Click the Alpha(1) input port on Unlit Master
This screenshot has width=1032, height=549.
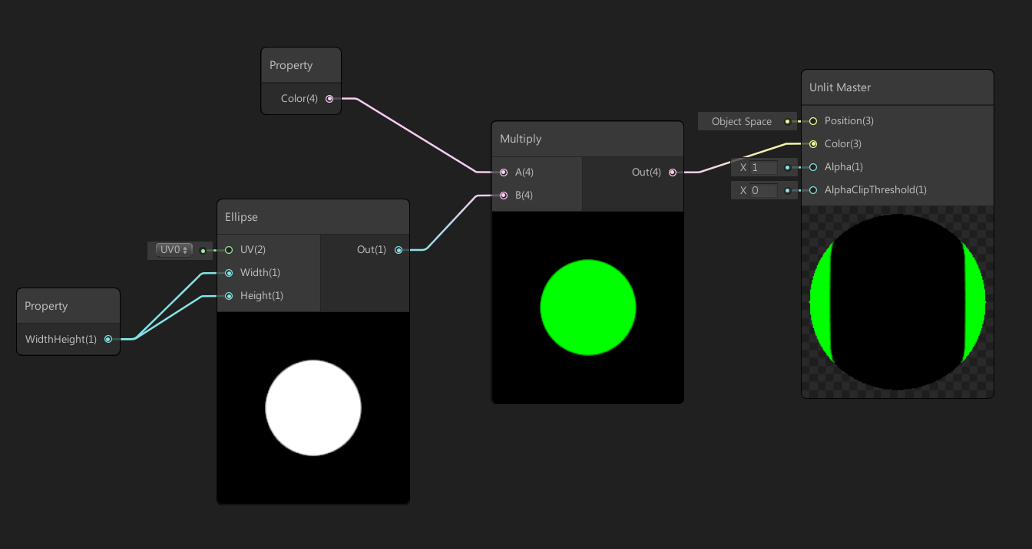[x=812, y=166]
